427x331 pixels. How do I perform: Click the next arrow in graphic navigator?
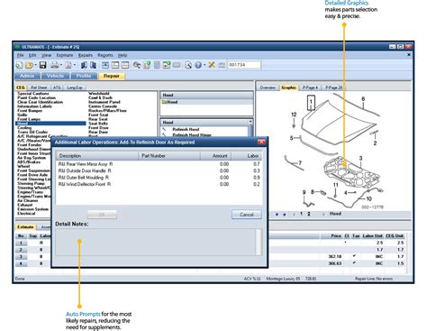323,214
